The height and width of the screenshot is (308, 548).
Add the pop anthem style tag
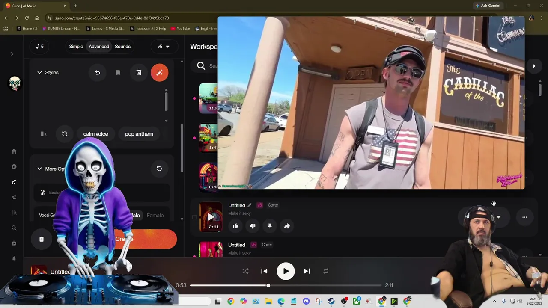[x=139, y=134]
